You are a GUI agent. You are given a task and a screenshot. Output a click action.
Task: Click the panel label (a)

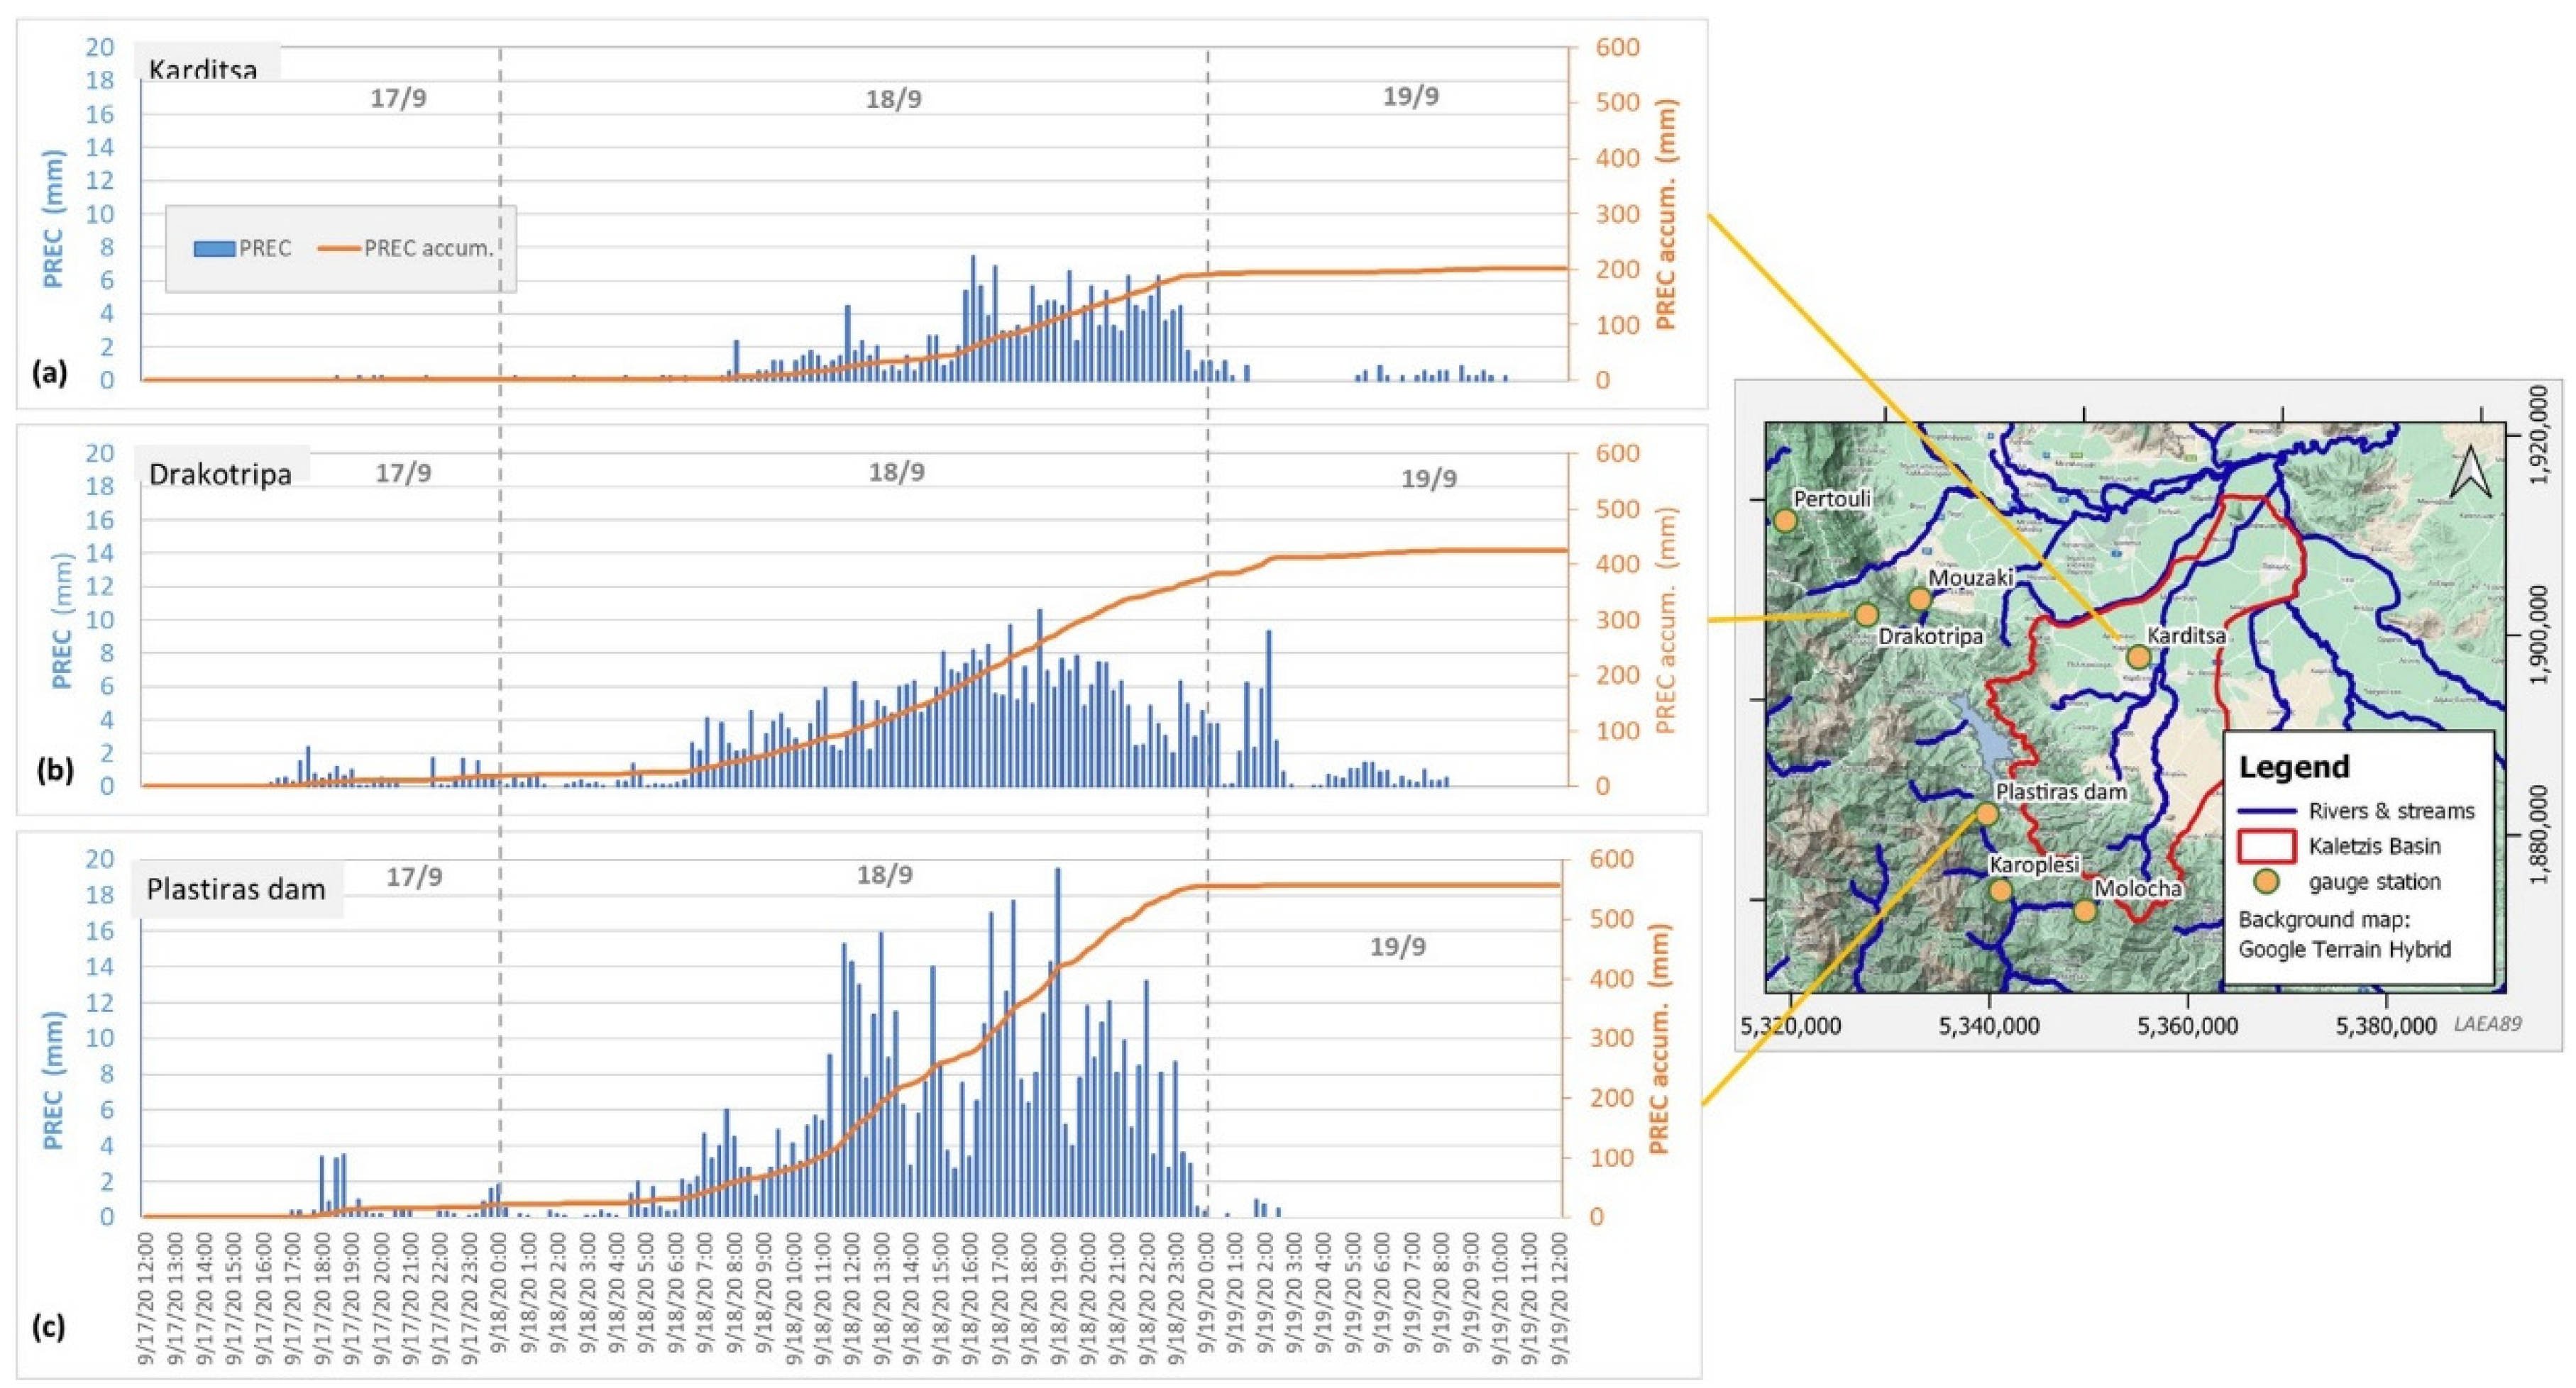click(50, 374)
